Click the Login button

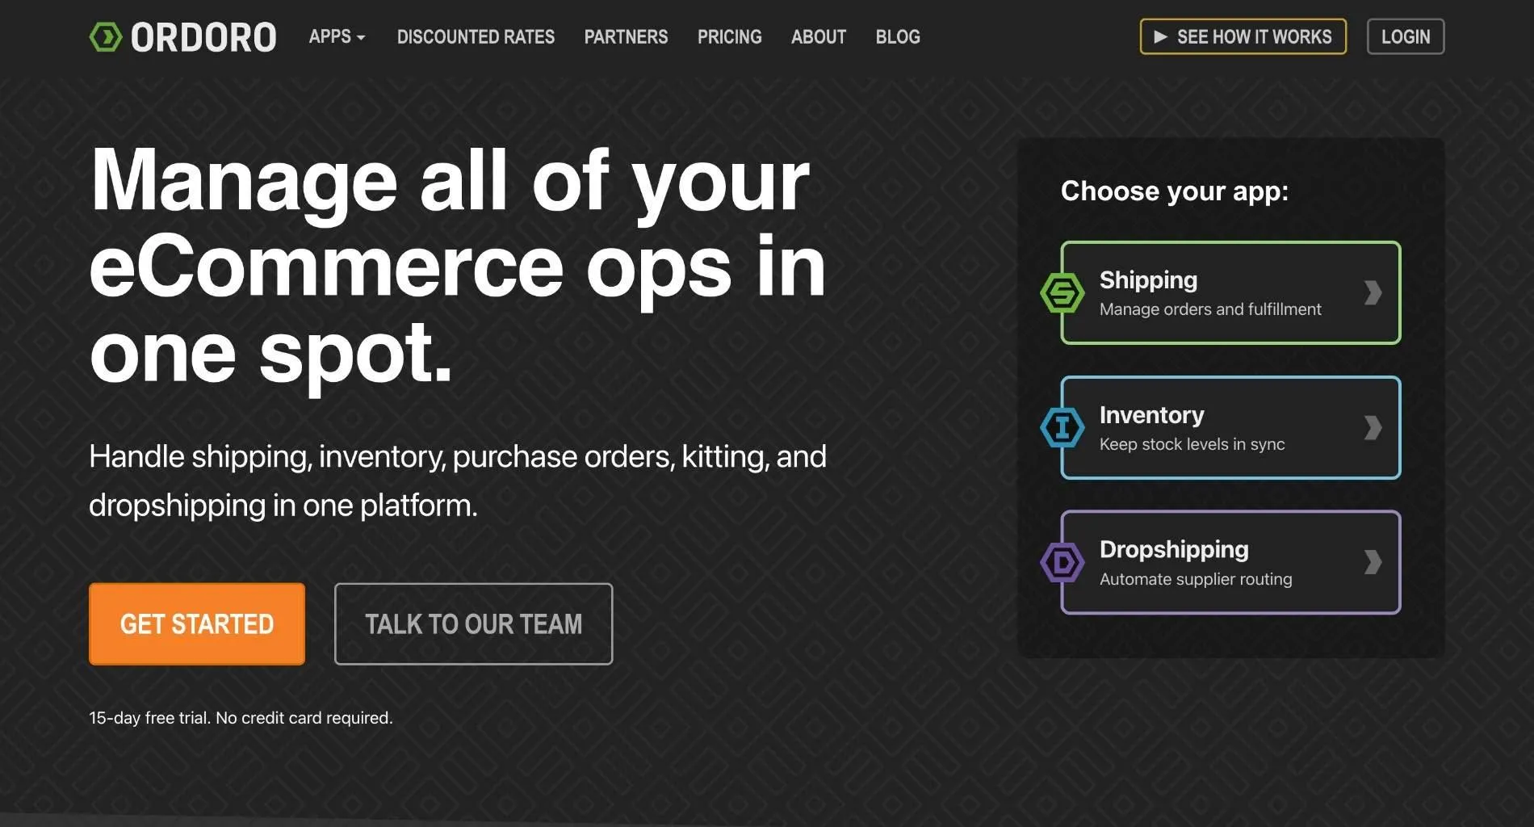1405,36
